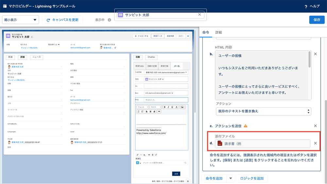This screenshot has width=327, height=184.
Task: Open the サイズ size dropdown
Action: (x=155, y=107)
